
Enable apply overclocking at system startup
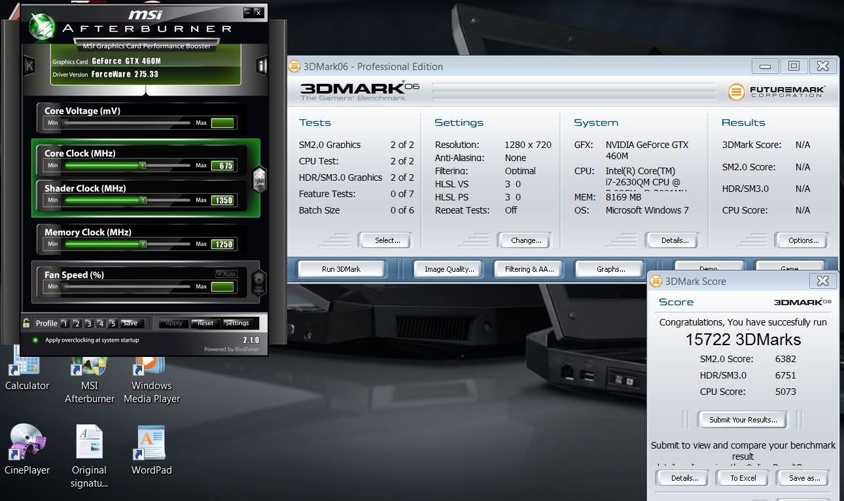tap(35, 340)
